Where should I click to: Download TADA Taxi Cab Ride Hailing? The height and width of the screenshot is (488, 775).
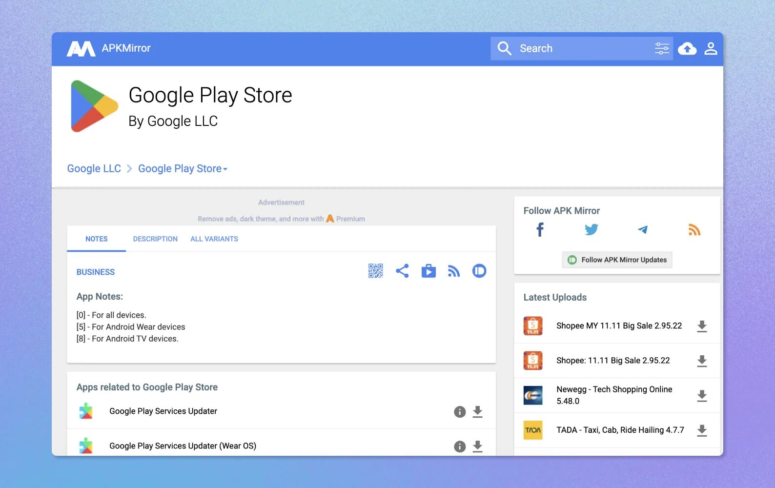click(x=702, y=430)
